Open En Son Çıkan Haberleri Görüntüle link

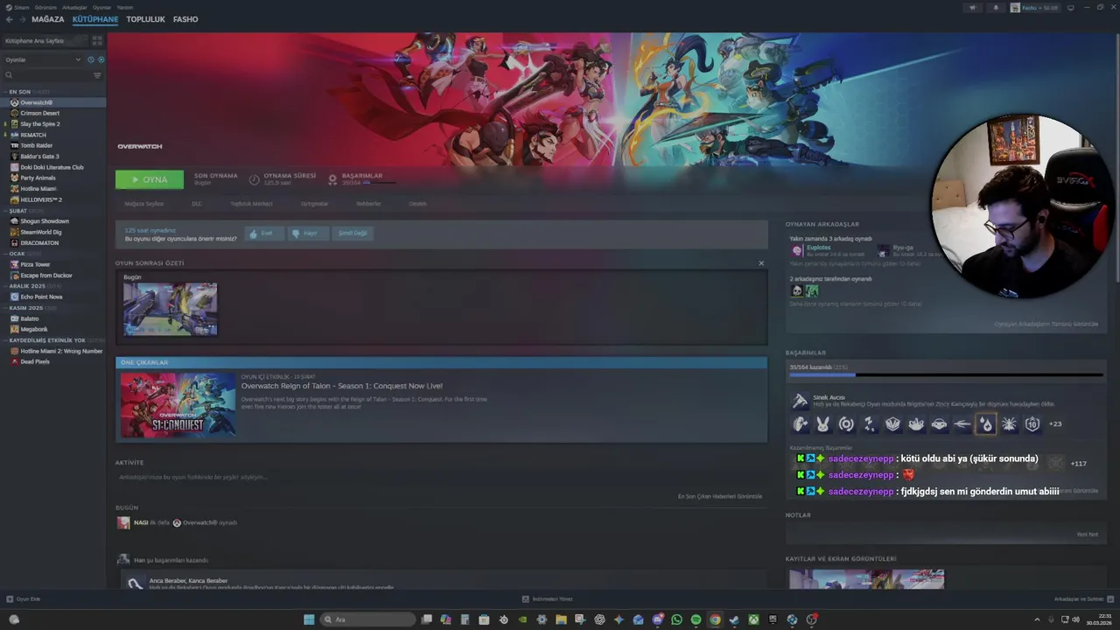pos(719,497)
